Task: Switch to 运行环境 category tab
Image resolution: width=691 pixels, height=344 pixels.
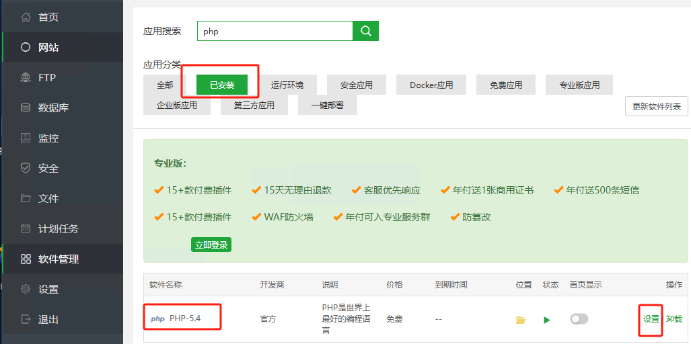Action: [287, 85]
